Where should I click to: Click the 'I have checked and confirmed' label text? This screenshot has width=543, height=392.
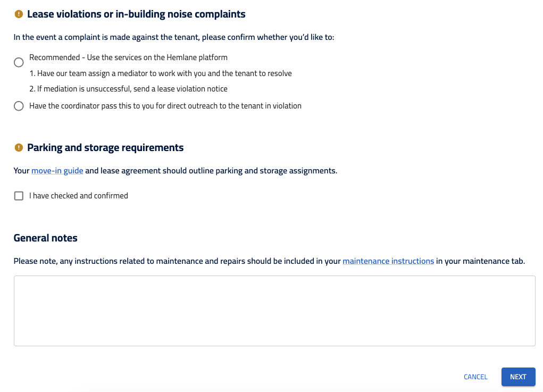[79, 196]
